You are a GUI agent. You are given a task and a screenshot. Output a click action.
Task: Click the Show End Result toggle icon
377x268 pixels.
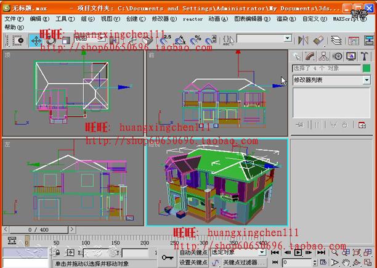[317, 125]
